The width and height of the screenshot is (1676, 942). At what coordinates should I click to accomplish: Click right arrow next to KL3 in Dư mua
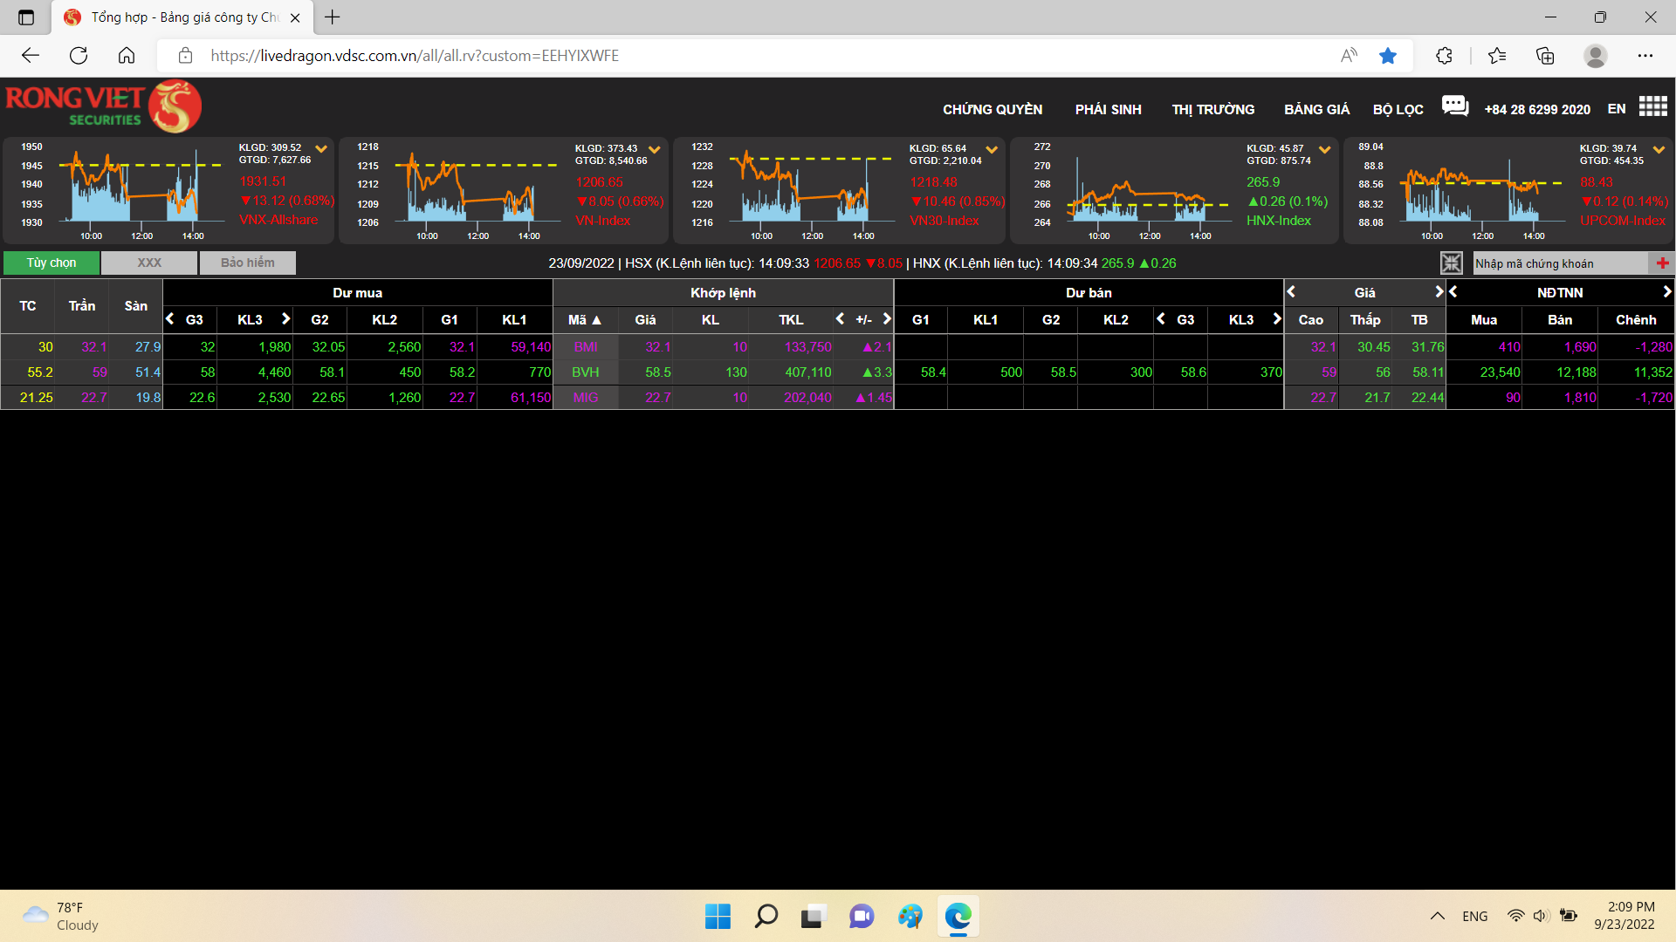285,319
